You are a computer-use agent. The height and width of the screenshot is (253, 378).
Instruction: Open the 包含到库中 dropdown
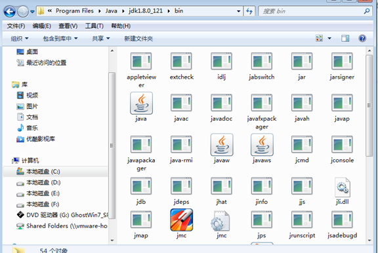point(60,39)
